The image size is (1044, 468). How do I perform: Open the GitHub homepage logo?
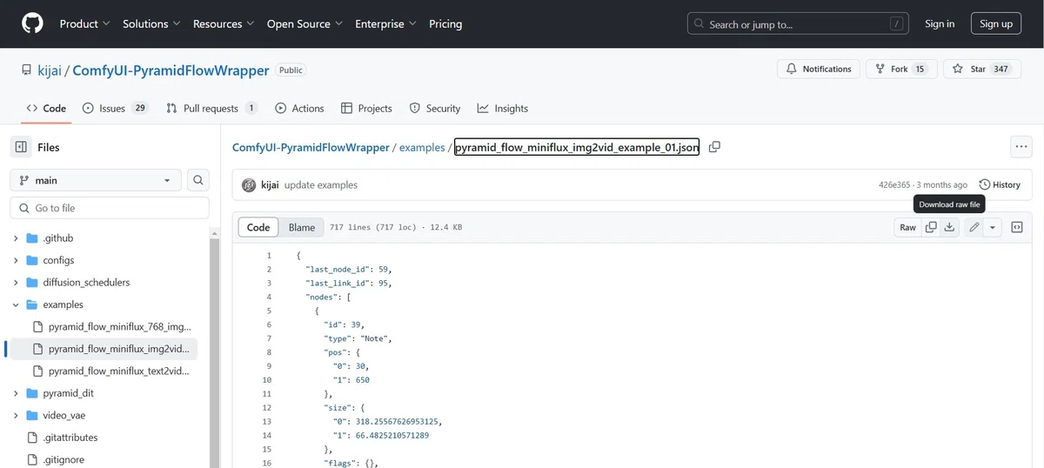click(32, 23)
